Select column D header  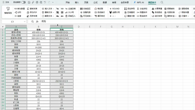[x=79, y=27]
